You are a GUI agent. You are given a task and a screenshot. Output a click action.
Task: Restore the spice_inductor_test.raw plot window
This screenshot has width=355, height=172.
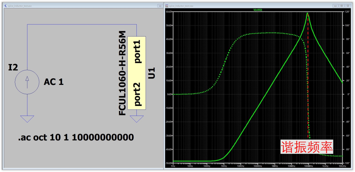click(x=342, y=6)
